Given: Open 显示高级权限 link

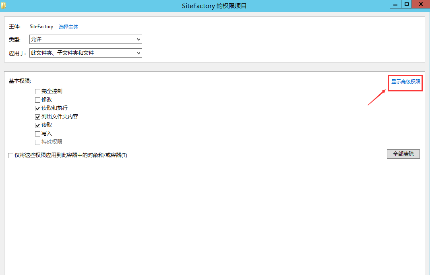Looking at the screenshot, I should [406, 82].
